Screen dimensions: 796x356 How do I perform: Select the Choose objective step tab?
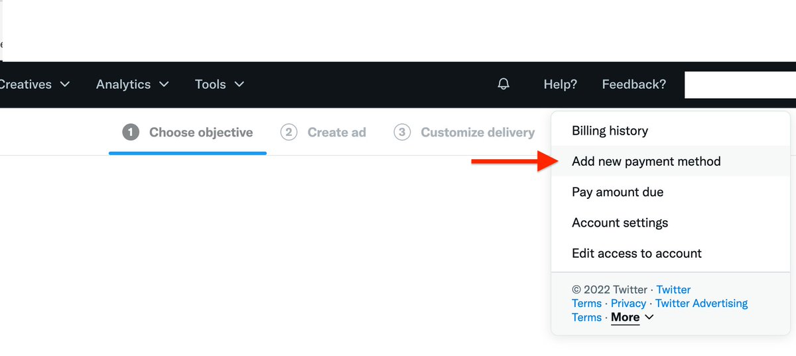pyautogui.click(x=188, y=133)
